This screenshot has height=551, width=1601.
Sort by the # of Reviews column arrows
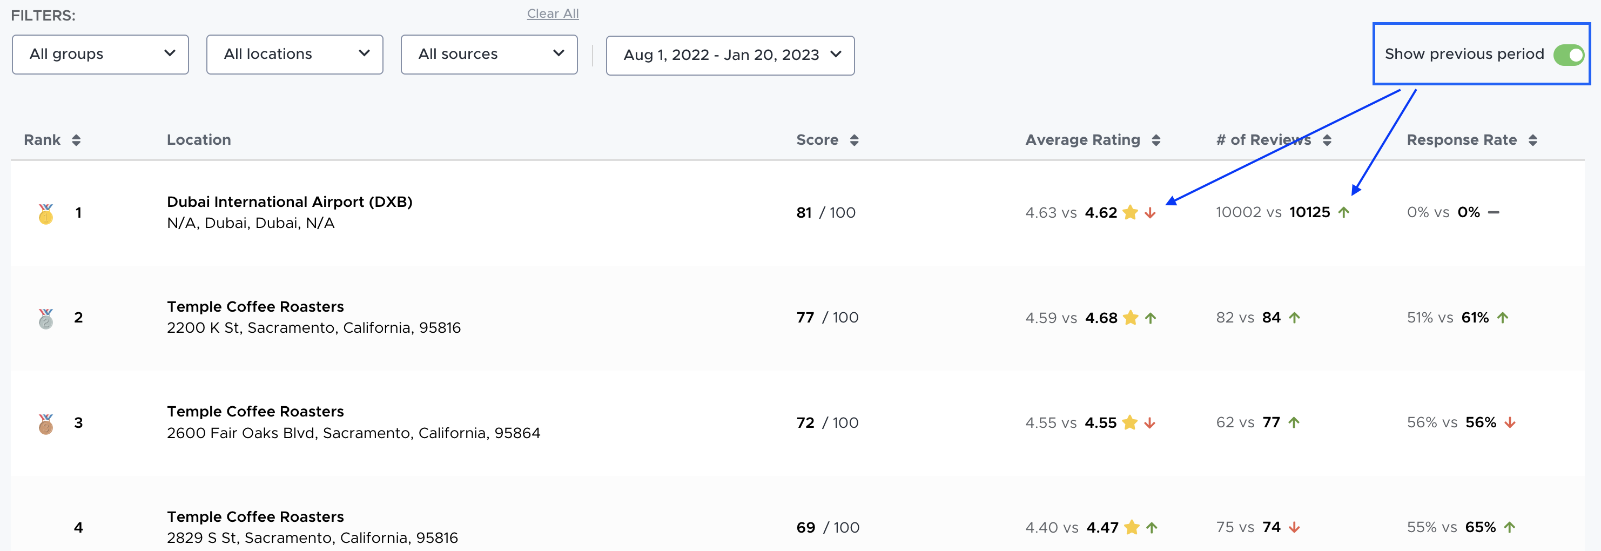coord(1327,140)
